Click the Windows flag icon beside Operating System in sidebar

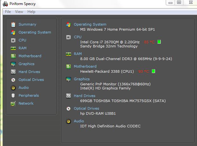(x=13, y=32)
